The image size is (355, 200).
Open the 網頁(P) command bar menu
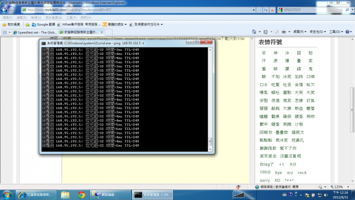(x=300, y=32)
